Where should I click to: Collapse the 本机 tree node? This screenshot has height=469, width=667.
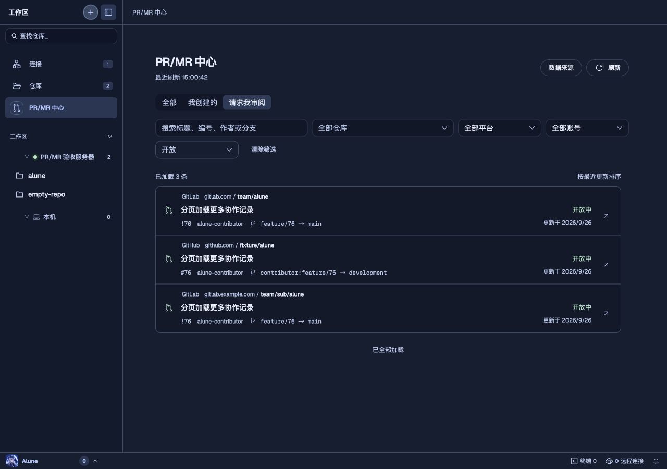(27, 217)
